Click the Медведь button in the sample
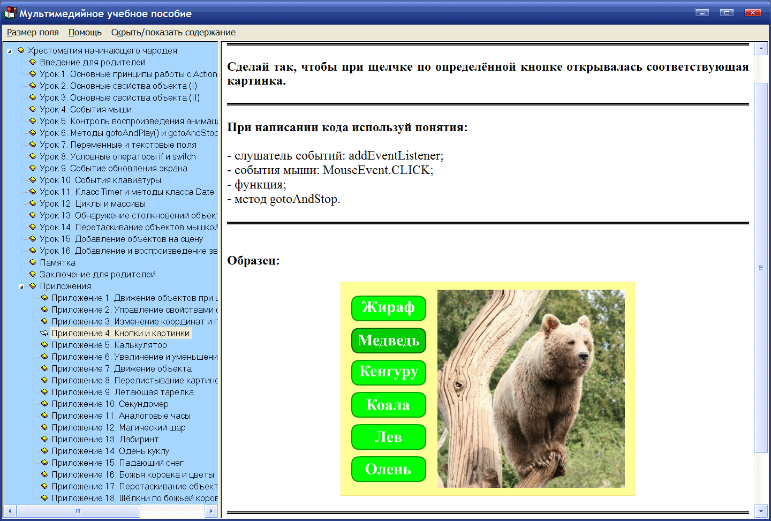The height and width of the screenshot is (521, 771). 388,341
